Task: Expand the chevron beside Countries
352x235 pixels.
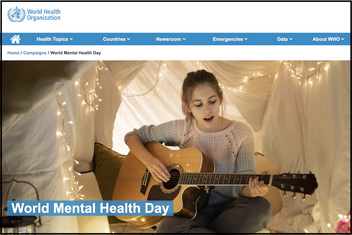Action: click(x=128, y=39)
